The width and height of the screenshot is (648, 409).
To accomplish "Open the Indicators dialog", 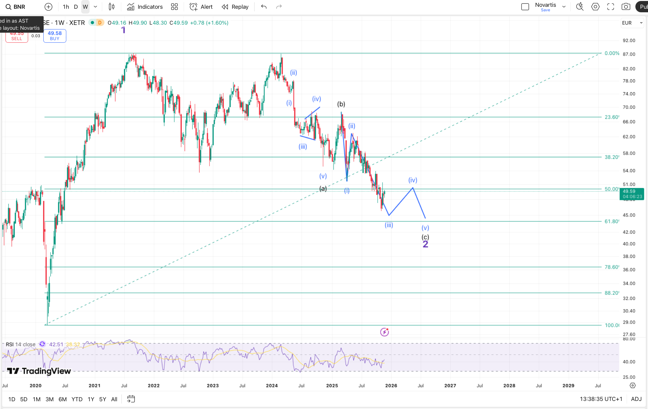I will pyautogui.click(x=145, y=7).
